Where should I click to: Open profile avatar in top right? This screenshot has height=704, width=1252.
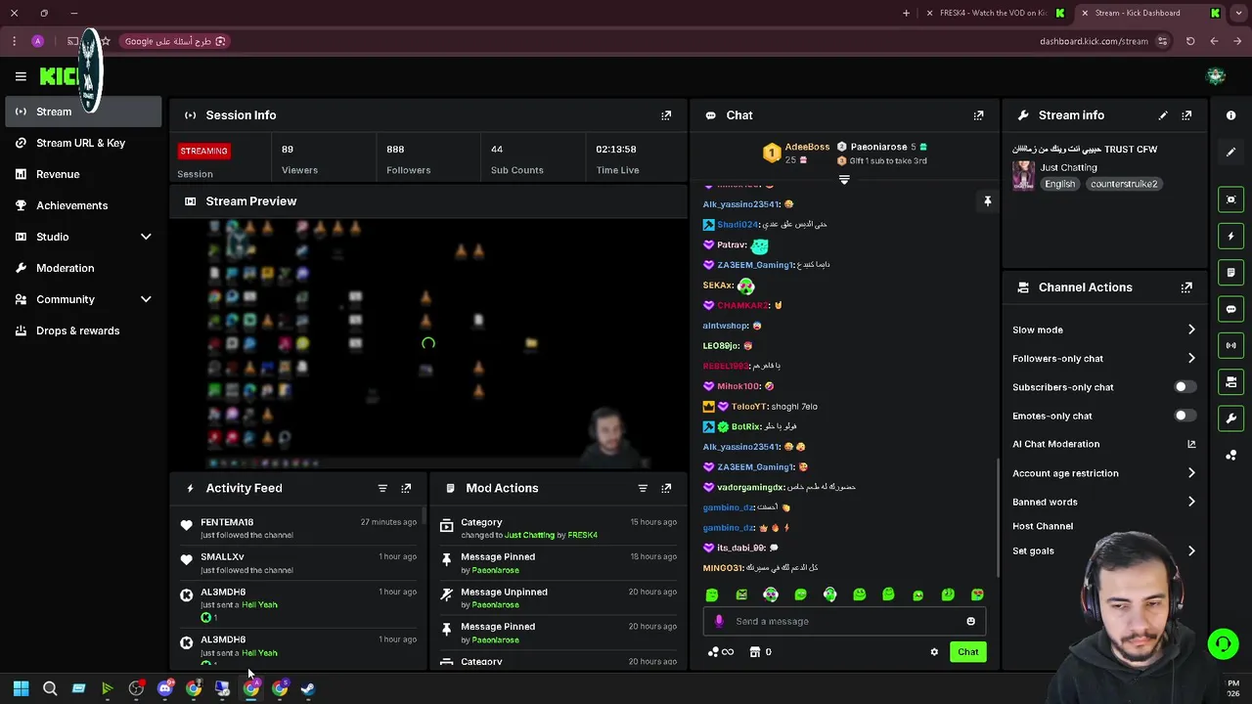1216,76
